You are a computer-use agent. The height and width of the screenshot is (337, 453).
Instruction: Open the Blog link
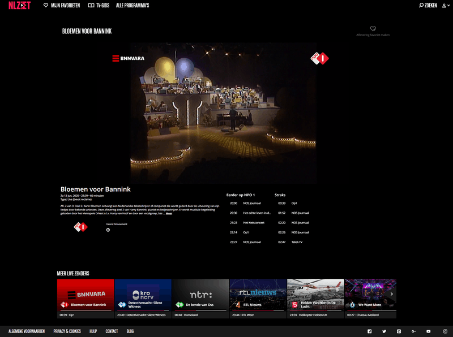130,331
